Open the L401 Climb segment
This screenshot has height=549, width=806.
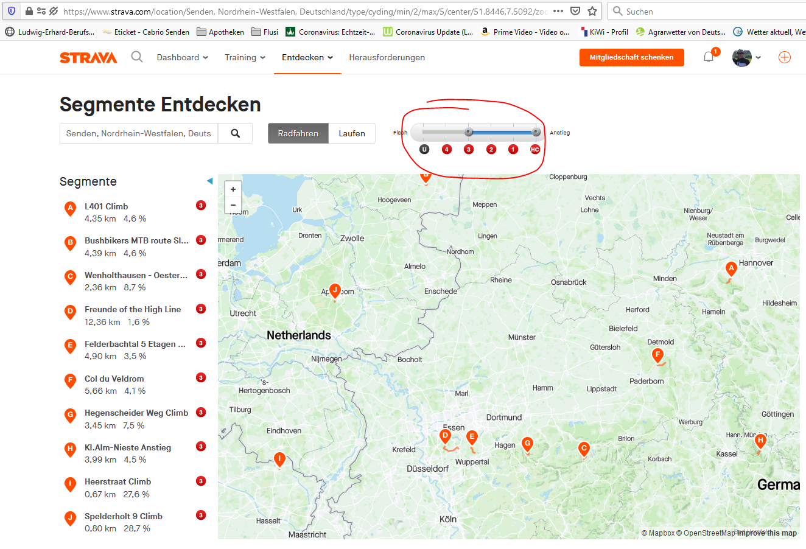[107, 206]
